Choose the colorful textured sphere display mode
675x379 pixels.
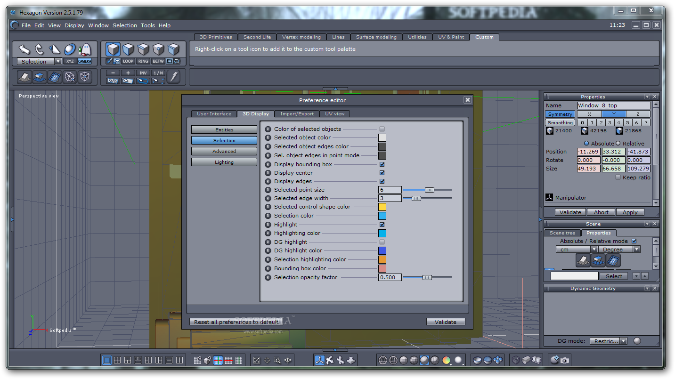[x=446, y=361]
